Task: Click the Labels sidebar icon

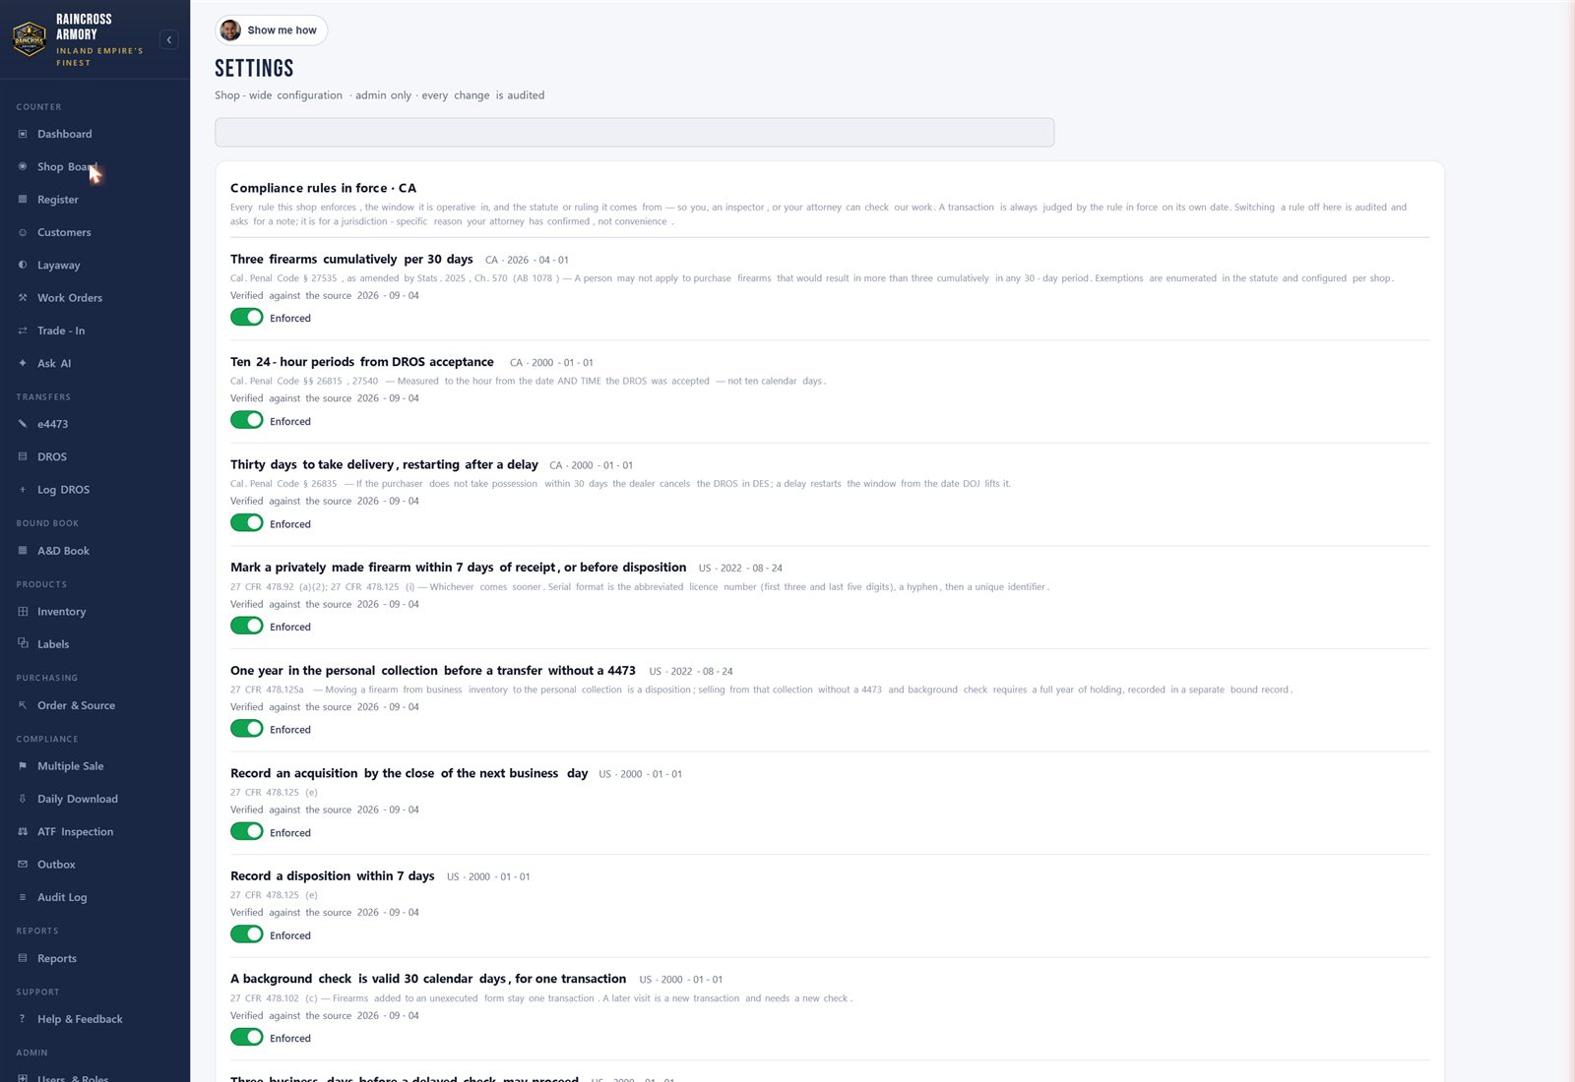Action: (x=23, y=643)
